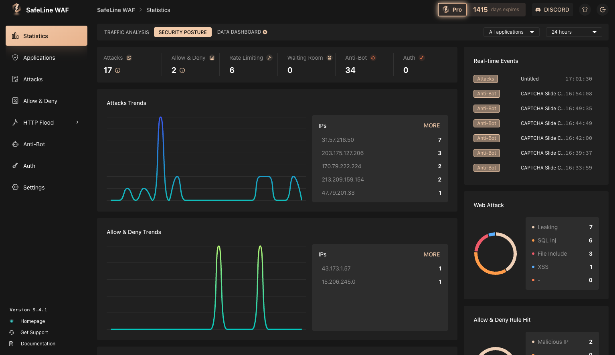This screenshot has width=615, height=355.
Task: Click the Waiting Room hourglass icon
Action: coord(330,58)
